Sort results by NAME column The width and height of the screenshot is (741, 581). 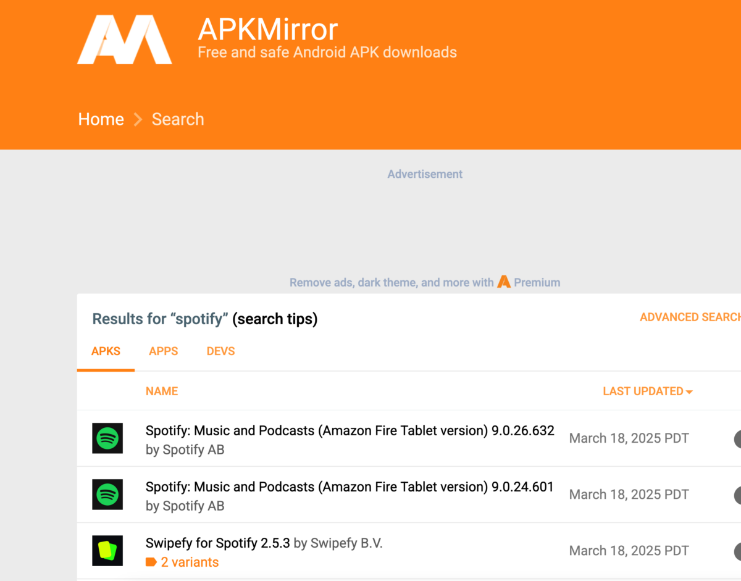pos(162,391)
